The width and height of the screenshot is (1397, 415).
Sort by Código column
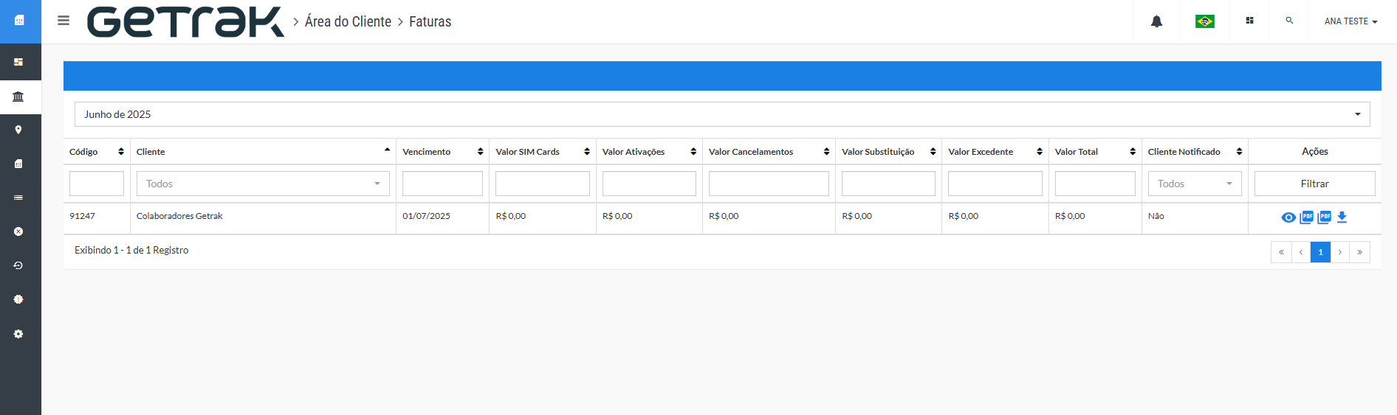click(x=97, y=152)
